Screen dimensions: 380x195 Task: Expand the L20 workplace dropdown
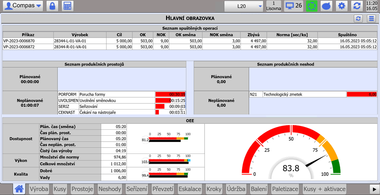244,6
